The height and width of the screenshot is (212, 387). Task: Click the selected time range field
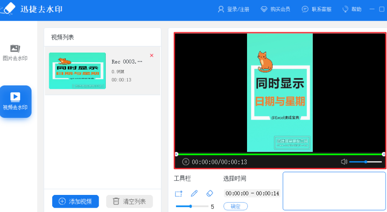coord(251,194)
